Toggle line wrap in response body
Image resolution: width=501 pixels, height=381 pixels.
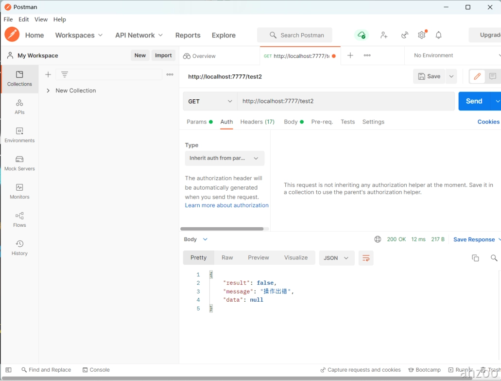click(366, 258)
